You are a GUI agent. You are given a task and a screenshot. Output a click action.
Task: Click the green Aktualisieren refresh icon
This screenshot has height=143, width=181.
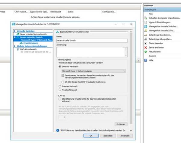[146, 52]
